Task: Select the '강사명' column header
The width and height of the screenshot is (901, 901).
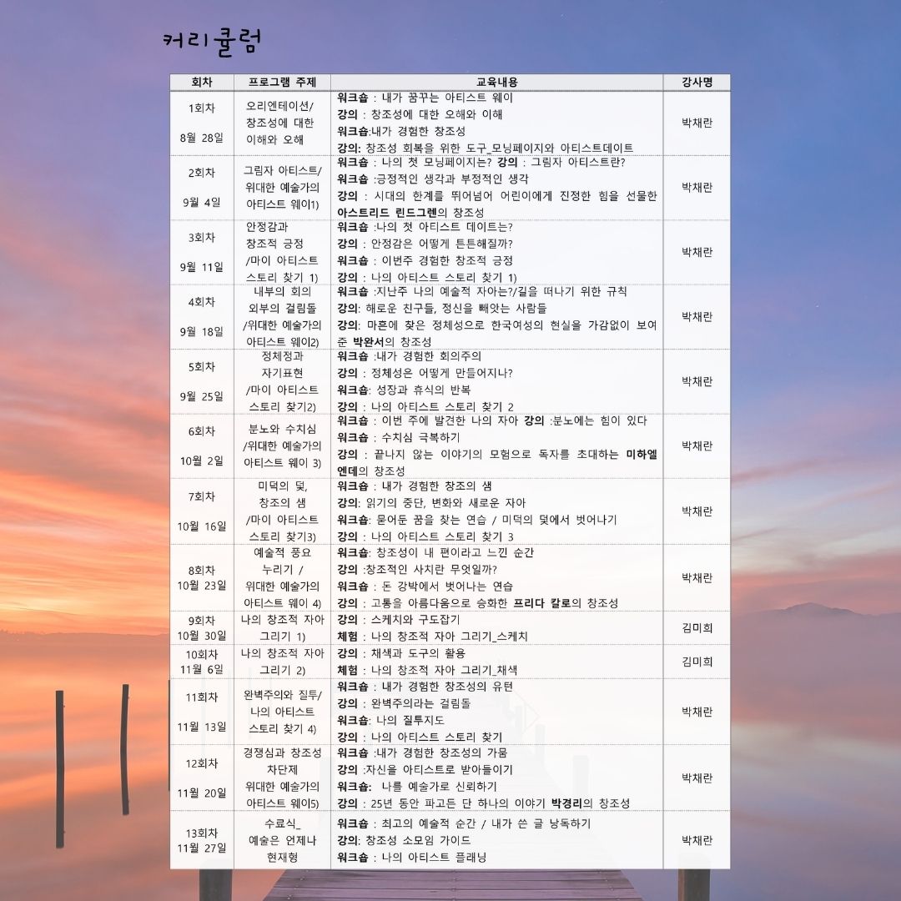Action: click(x=697, y=82)
